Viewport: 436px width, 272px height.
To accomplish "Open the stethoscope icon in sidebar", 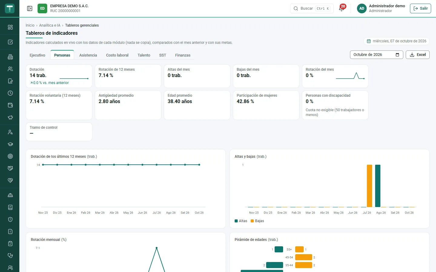I will pos(10,256).
